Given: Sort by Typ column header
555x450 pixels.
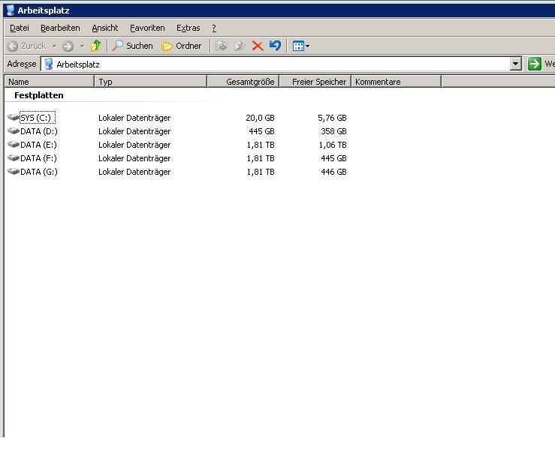Looking at the screenshot, I should coord(150,82).
